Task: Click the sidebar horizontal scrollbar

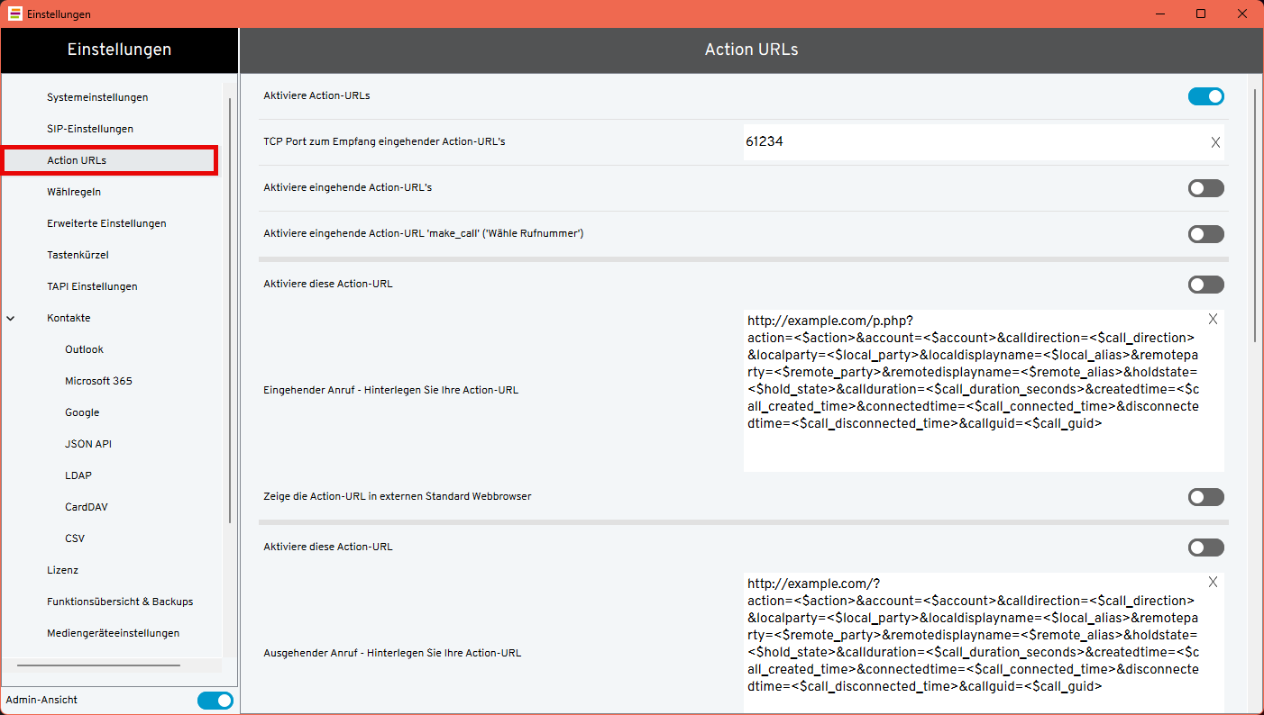Action: (98, 665)
